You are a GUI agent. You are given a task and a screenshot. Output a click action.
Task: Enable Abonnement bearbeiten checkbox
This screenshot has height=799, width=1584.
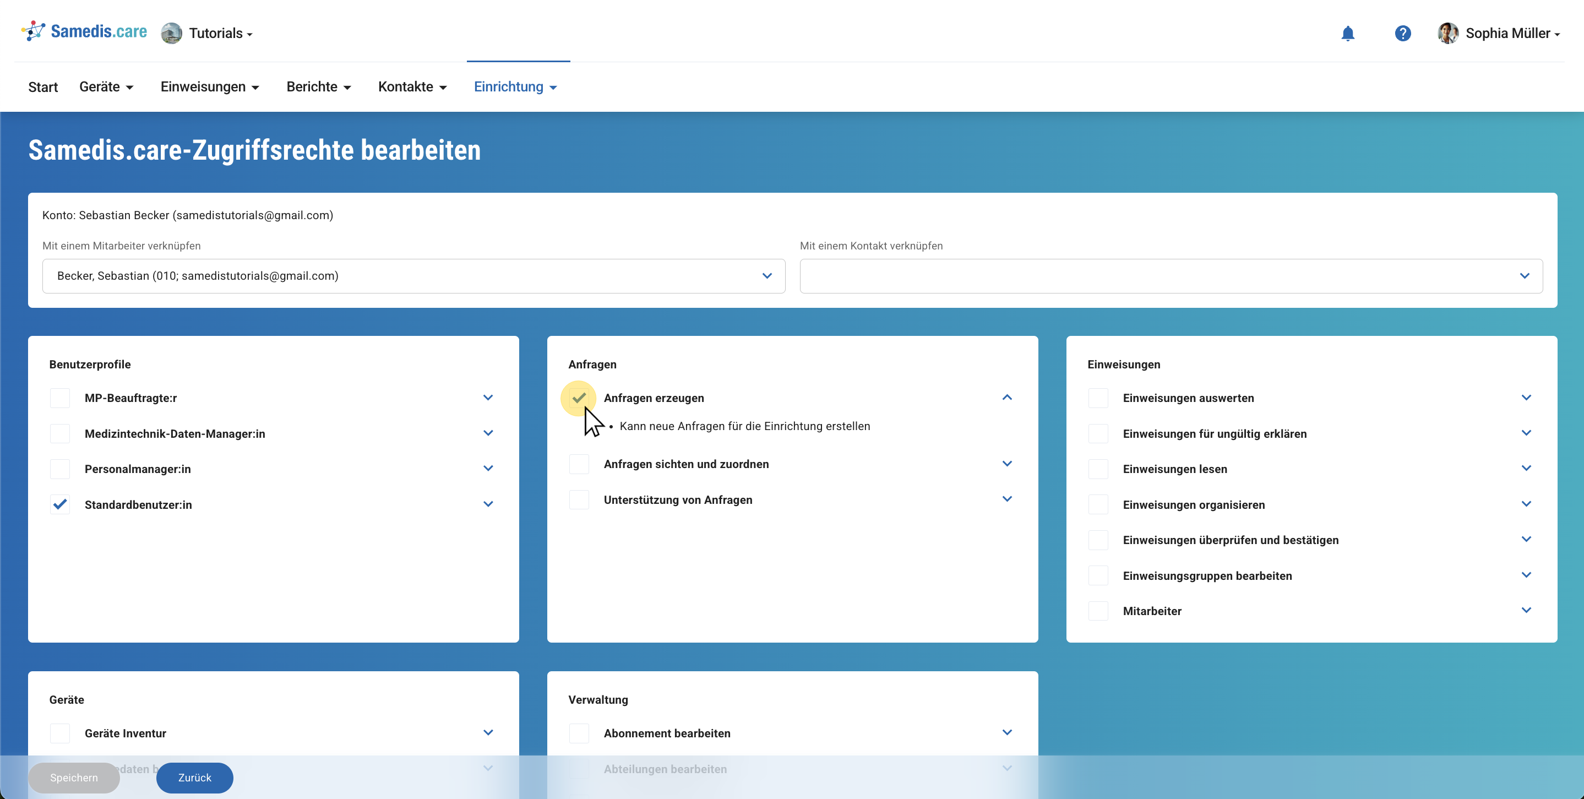[x=579, y=733]
